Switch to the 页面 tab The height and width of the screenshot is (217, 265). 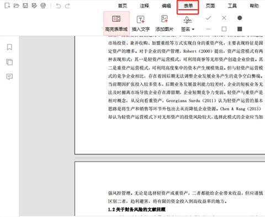pyautogui.click(x=210, y=6)
